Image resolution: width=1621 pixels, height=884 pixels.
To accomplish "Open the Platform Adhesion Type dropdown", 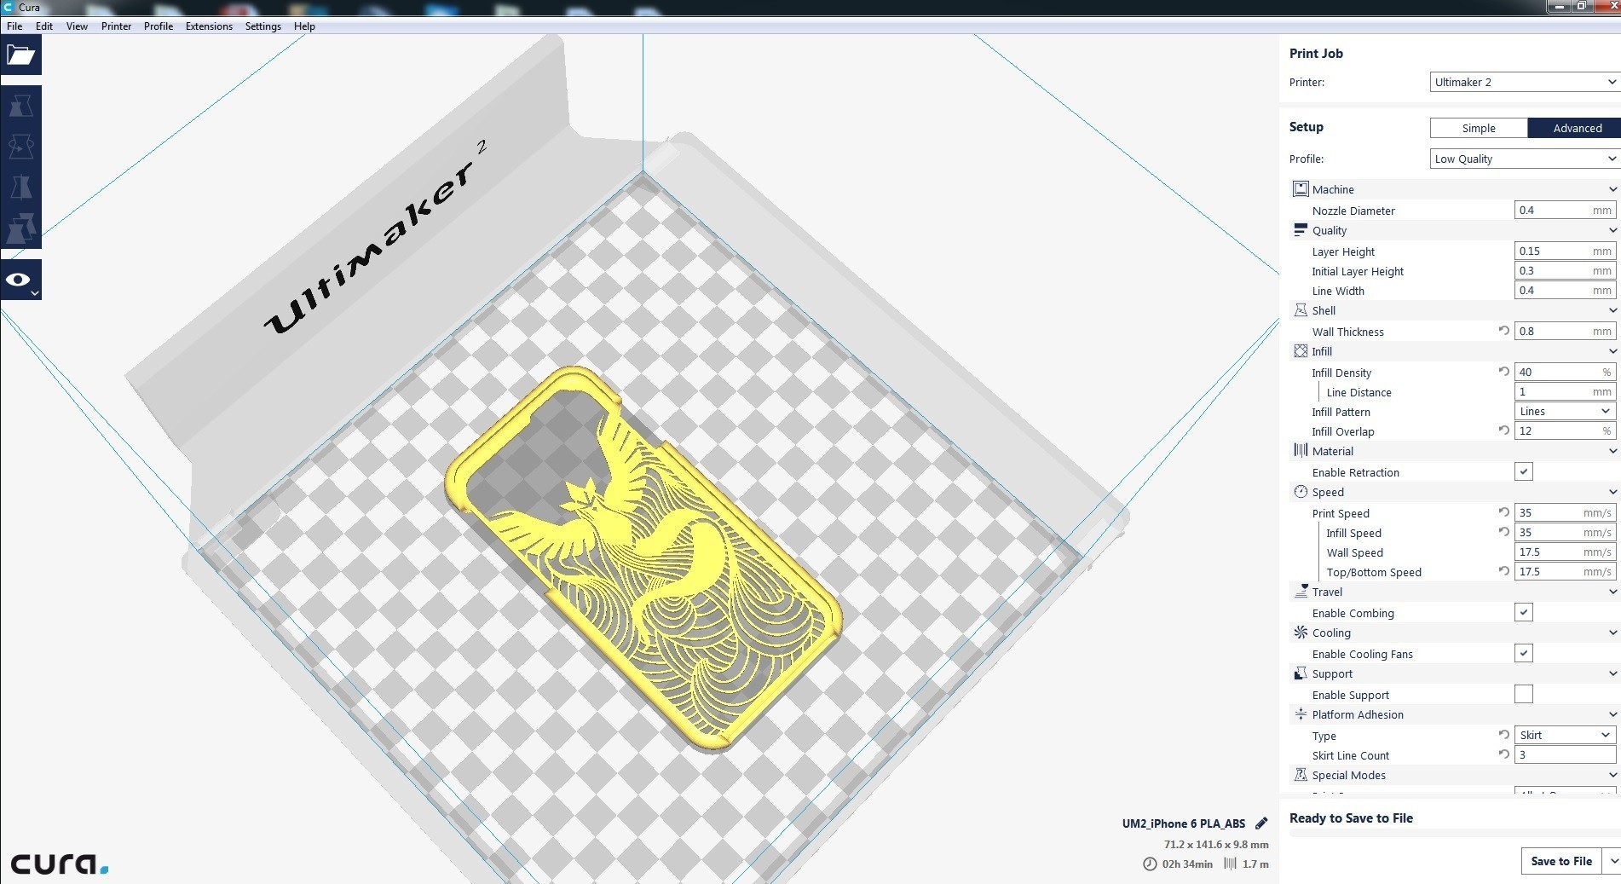I will 1565,735.
